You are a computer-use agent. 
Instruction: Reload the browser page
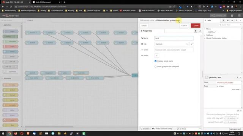(x=11, y=7)
